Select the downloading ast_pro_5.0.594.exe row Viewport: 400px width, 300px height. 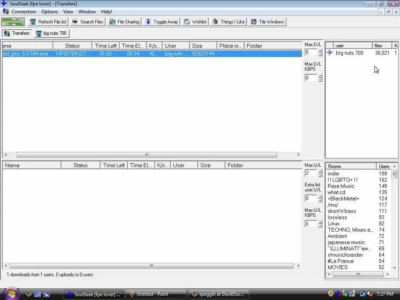152,54
